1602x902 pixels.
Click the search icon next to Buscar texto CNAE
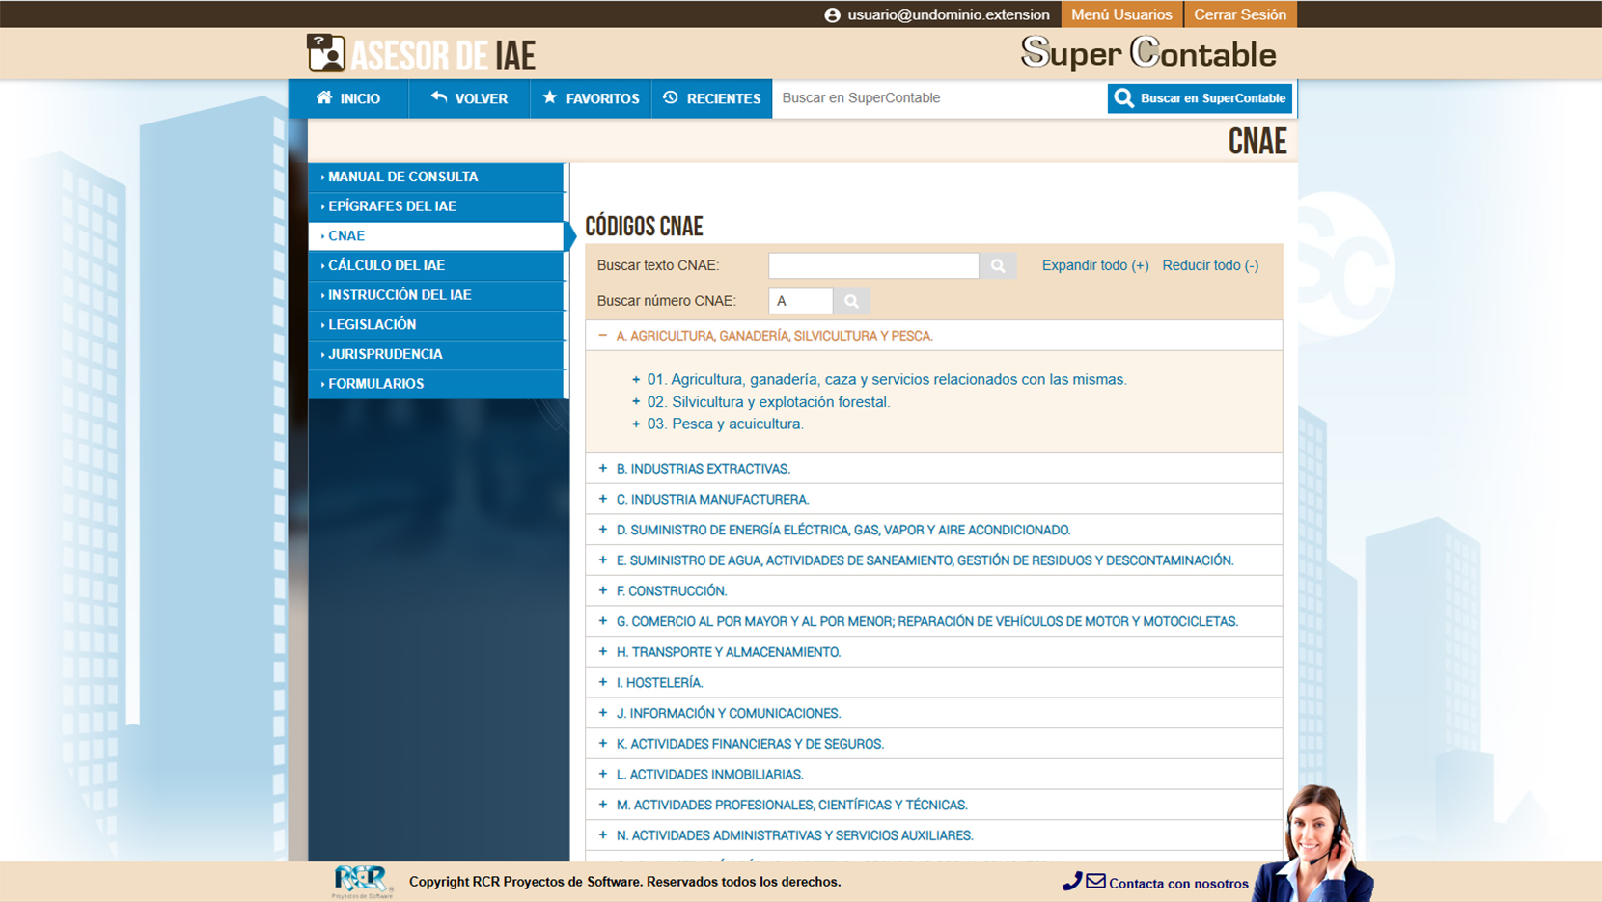click(x=998, y=265)
